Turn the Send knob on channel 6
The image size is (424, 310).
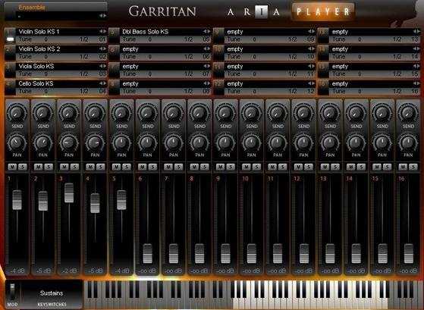[147, 113]
